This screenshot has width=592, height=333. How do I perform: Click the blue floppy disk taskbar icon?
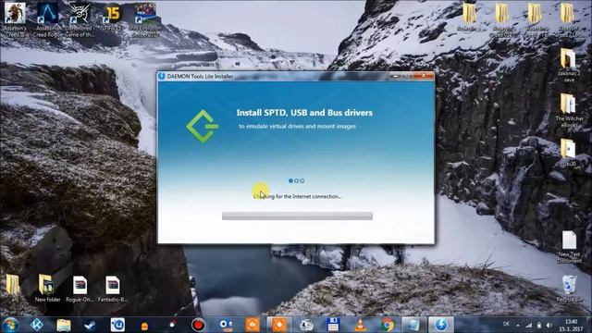(x=333, y=325)
